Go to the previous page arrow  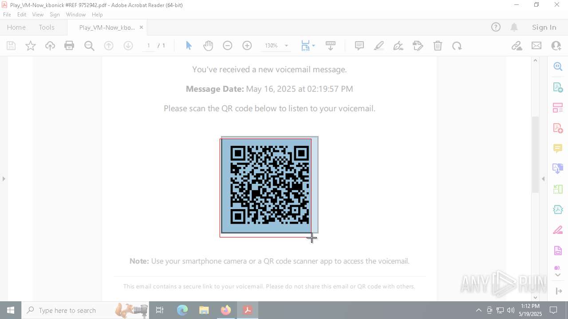[109, 46]
